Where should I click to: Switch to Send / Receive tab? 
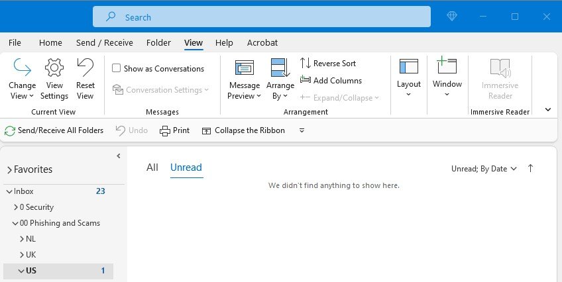pyautogui.click(x=104, y=42)
